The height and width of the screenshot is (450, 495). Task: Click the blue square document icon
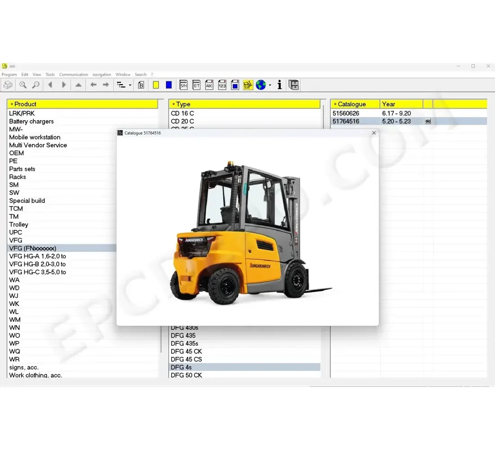click(235, 85)
